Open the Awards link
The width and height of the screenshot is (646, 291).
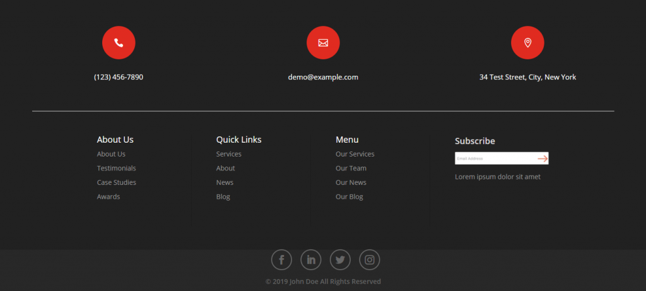coord(109,196)
